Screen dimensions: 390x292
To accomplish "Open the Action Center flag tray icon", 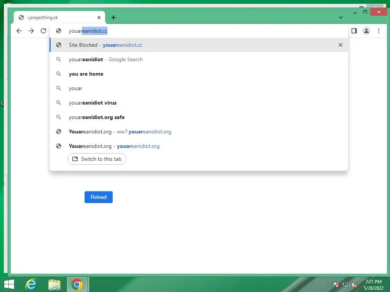I will [336, 285].
